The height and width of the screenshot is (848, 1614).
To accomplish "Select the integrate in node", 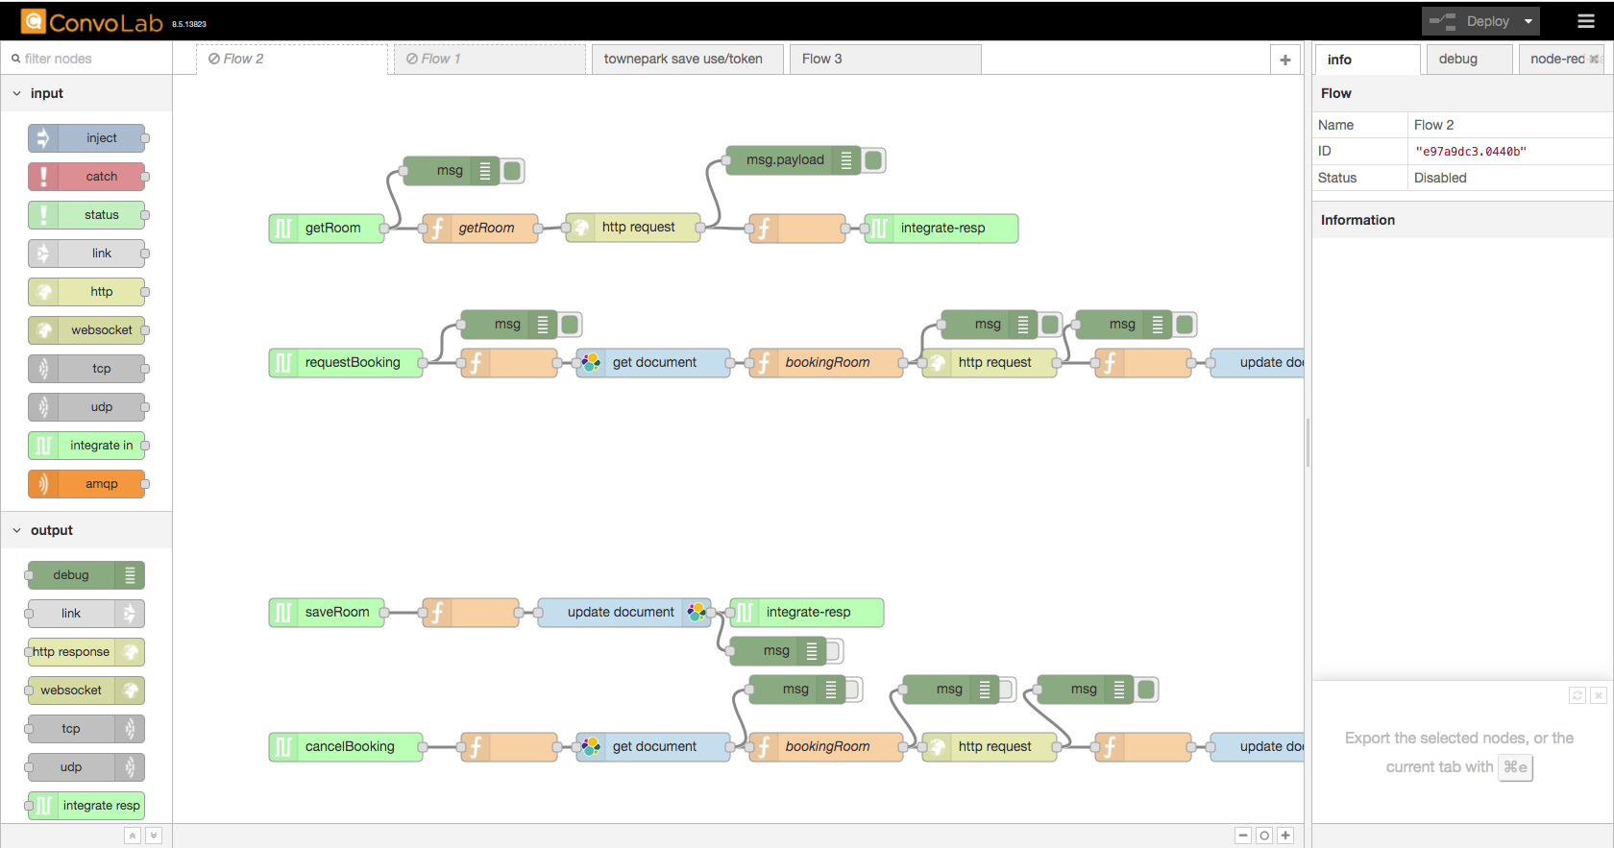I will coord(86,446).
